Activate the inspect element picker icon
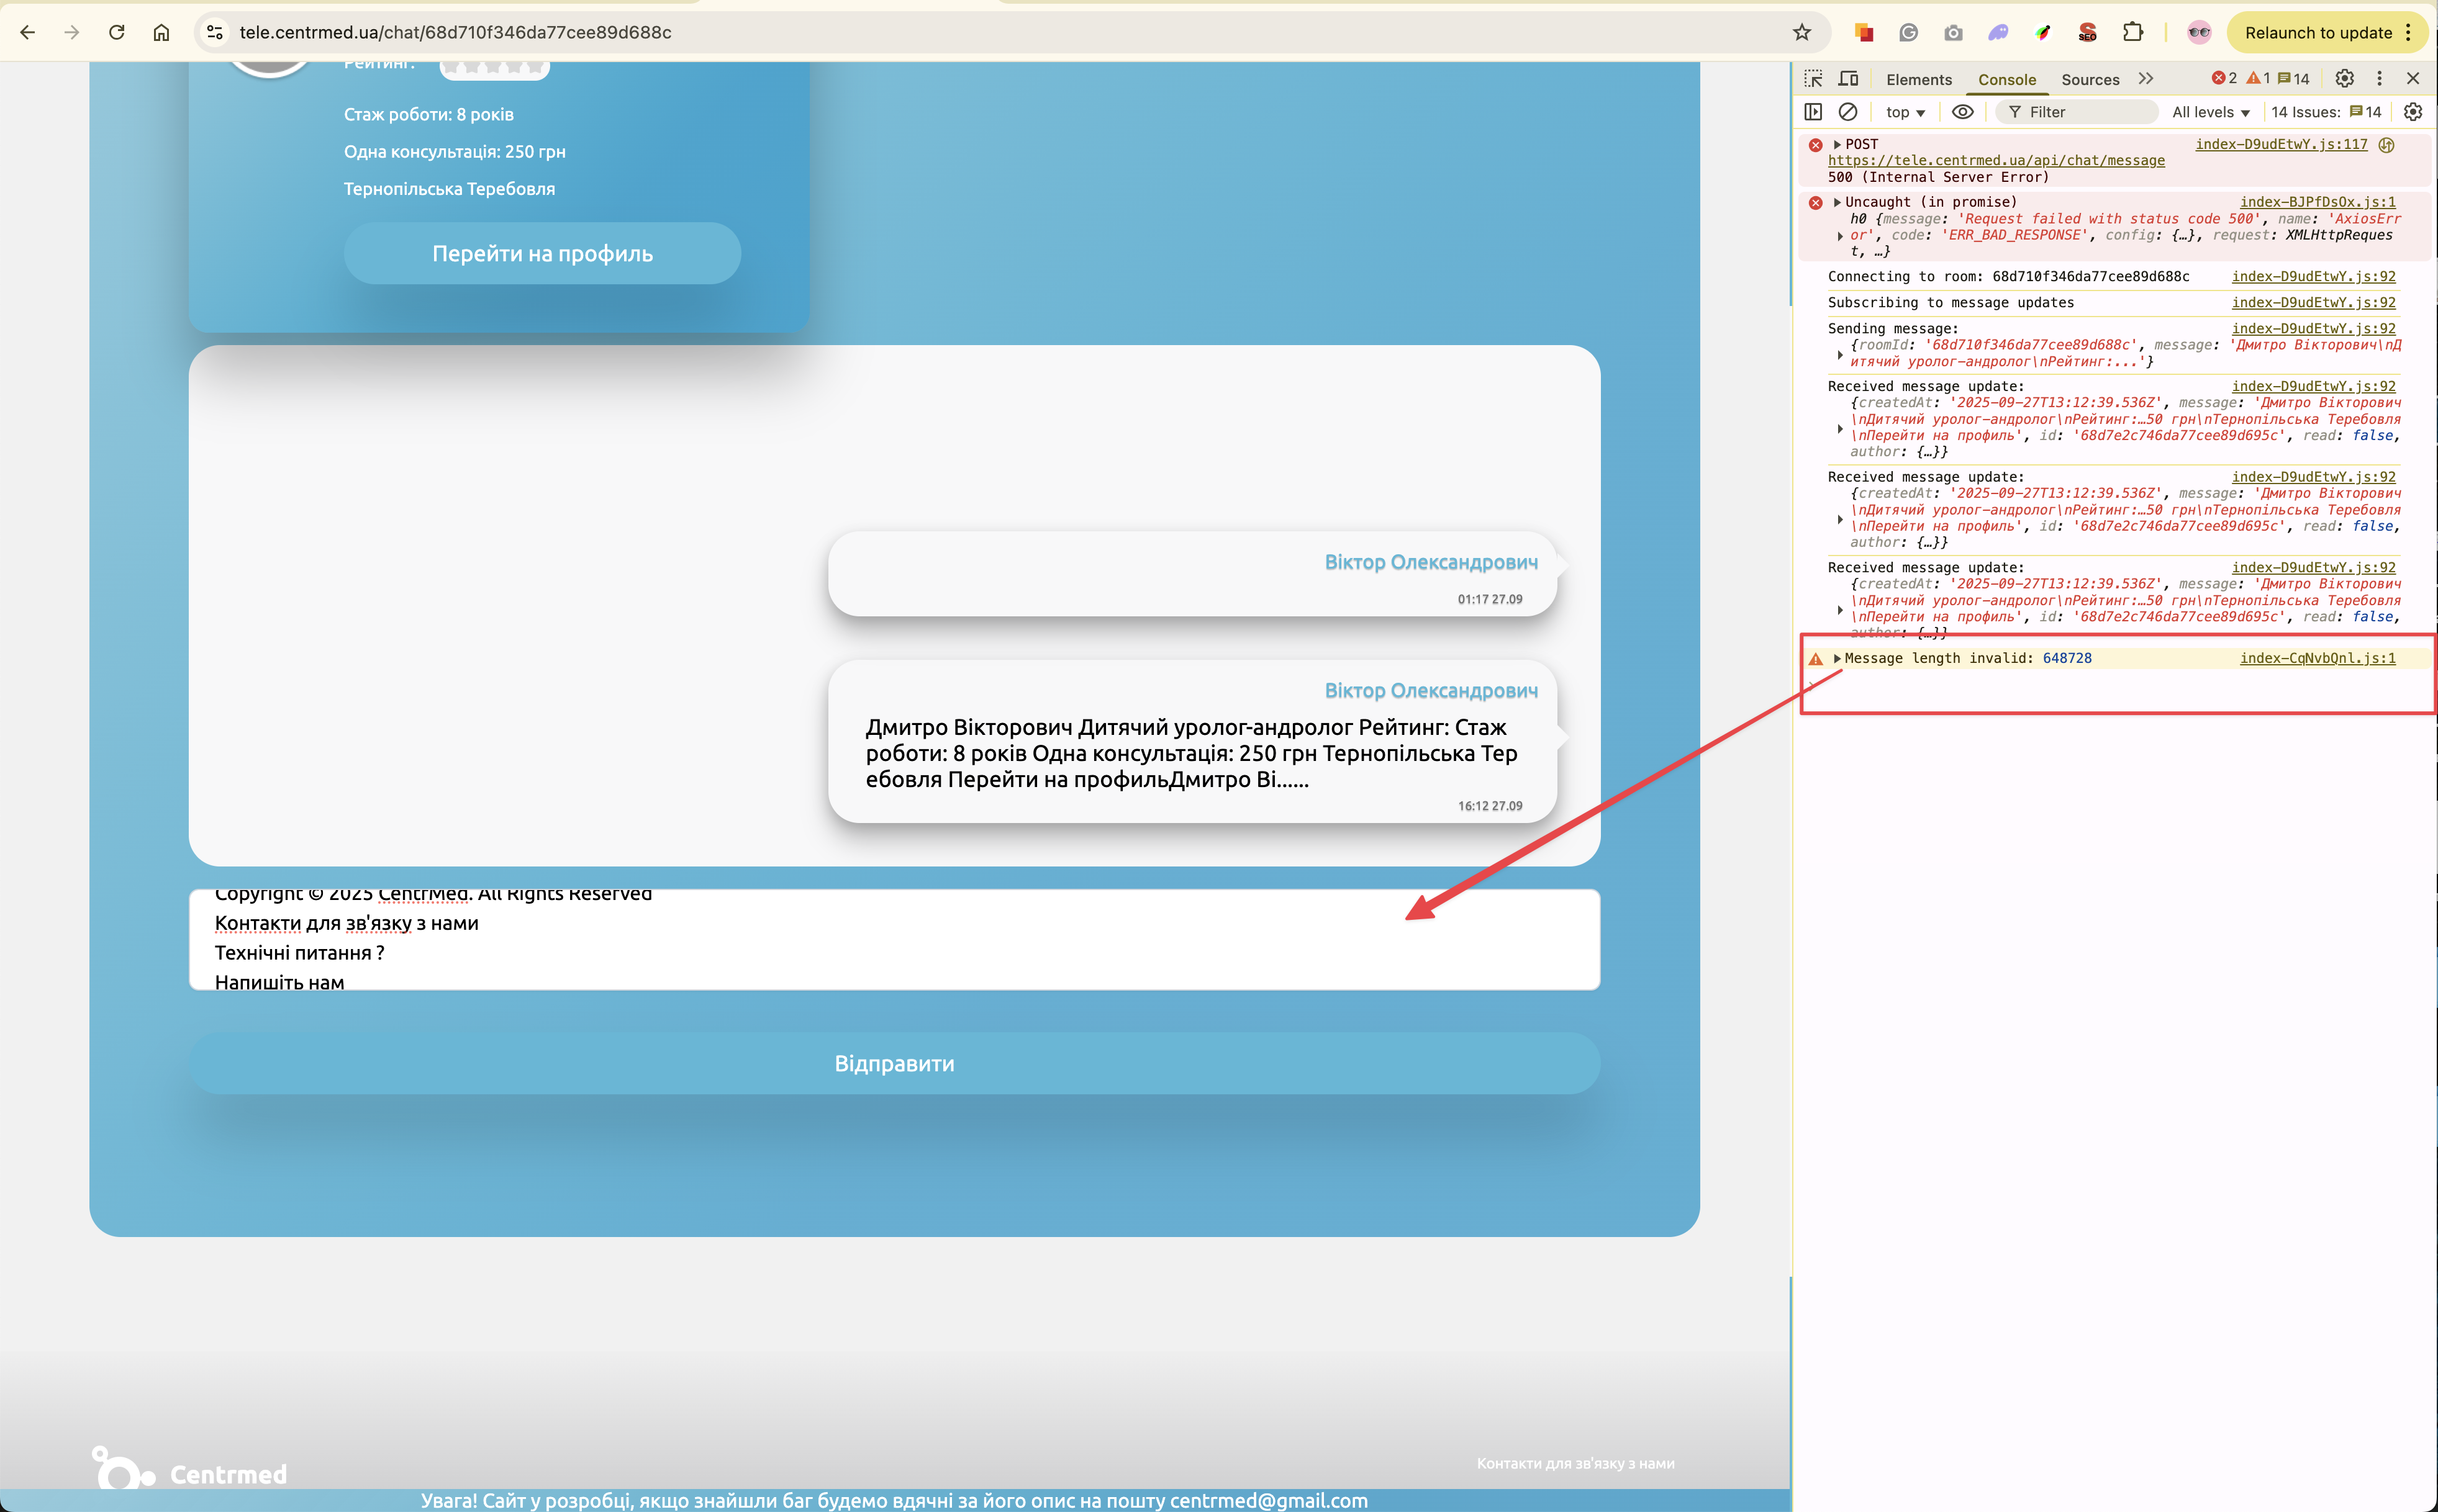Viewport: 2438px width, 1512px height. 1813,79
